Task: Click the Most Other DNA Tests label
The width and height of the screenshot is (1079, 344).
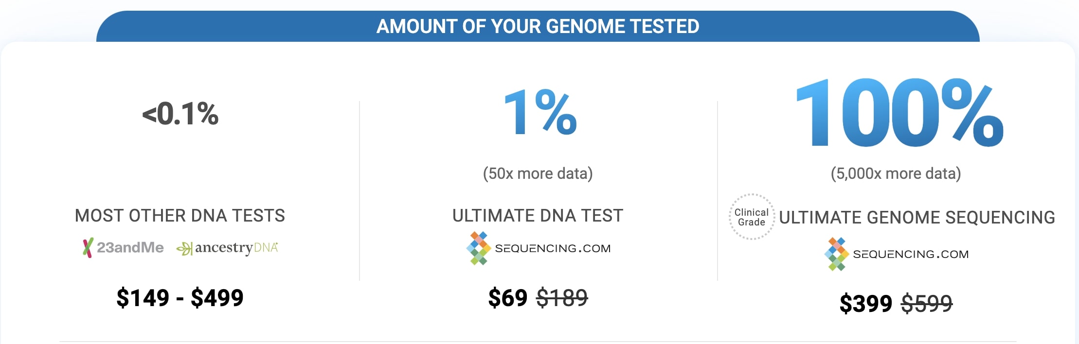Action: click(x=180, y=216)
